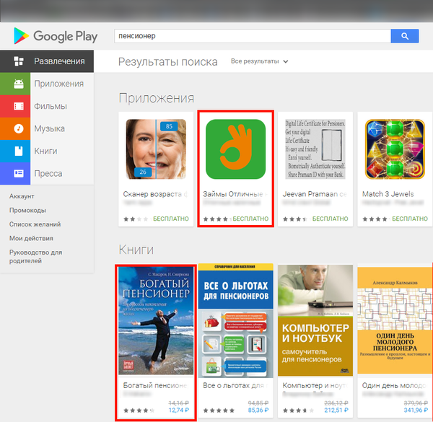The width and height of the screenshot is (433, 422).
Task: Open the Пресса sidebar category
Action: [48, 173]
